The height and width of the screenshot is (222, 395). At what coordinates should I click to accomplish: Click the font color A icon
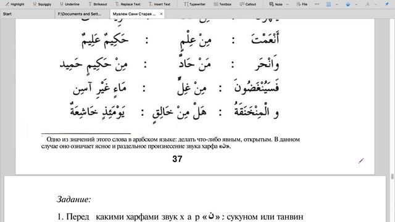coord(367,4)
